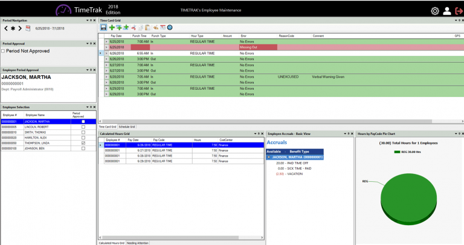Viewport: 464px width, 245px height.
Task: Click the scissors cut icon
Action: pyautogui.click(x=133, y=28)
